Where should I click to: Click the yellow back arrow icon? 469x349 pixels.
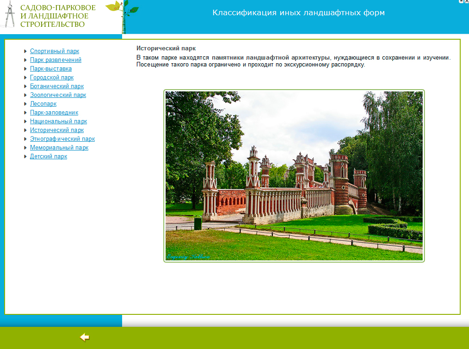[85, 337]
